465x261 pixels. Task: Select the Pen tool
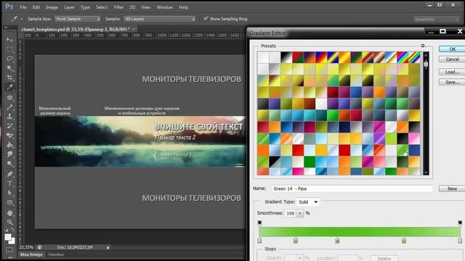coord(9,174)
